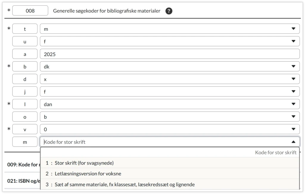The width and height of the screenshot is (305, 194).
Task: Select Sæt af samme materiale option
Action: point(125,184)
